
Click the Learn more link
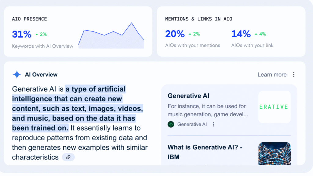tap(272, 75)
